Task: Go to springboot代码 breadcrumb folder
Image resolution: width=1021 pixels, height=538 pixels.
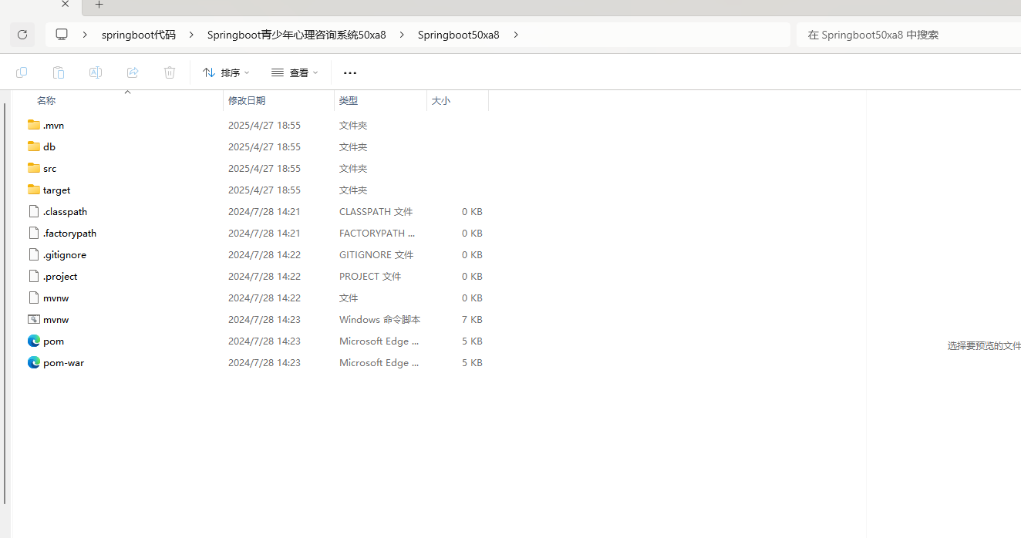Action: click(139, 35)
